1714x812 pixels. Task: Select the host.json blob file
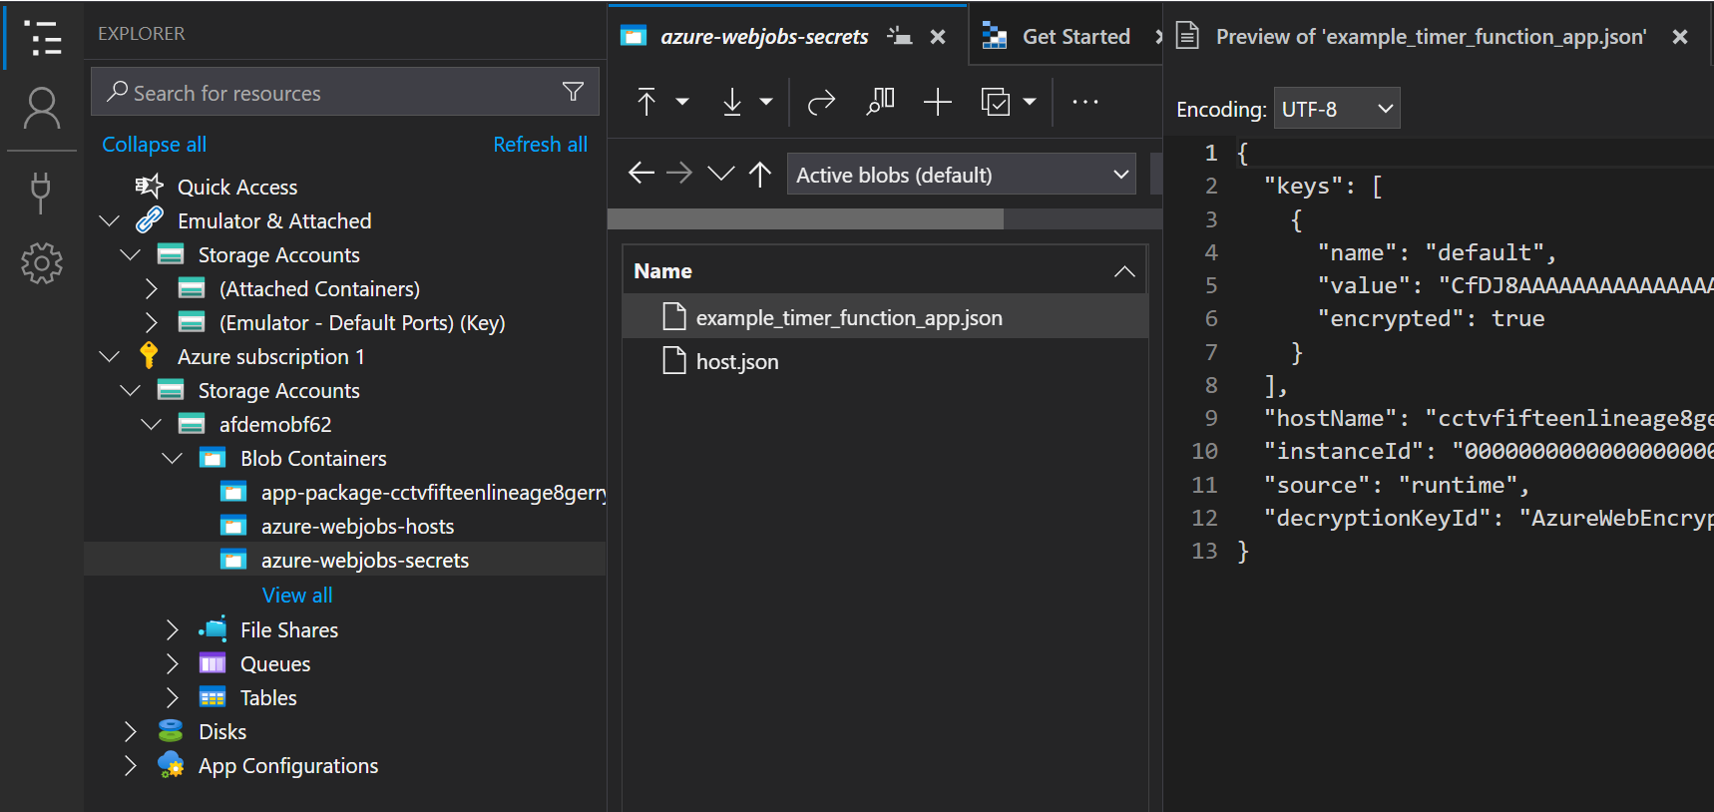[736, 362]
